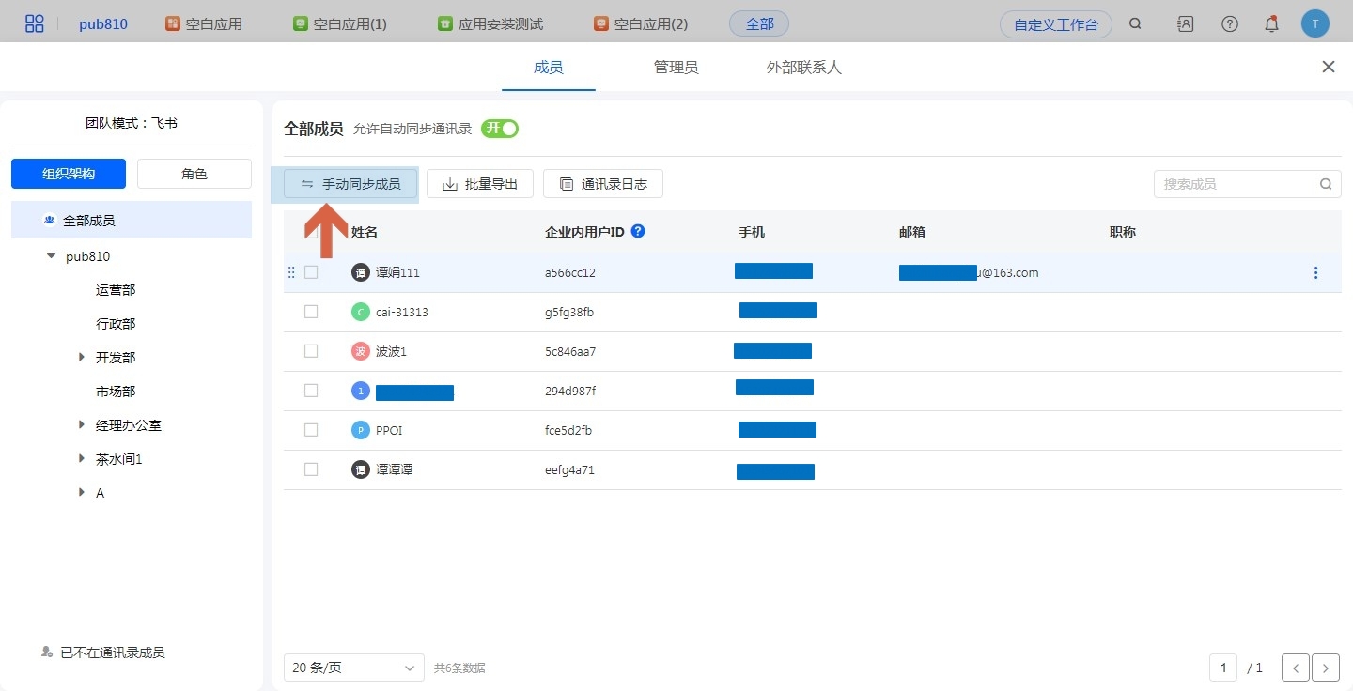Collapse the pub810 tree node
The width and height of the screenshot is (1353, 691).
click(52, 256)
